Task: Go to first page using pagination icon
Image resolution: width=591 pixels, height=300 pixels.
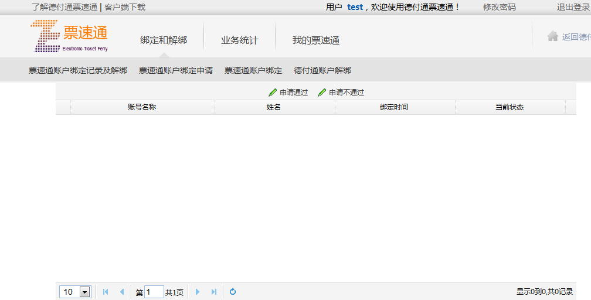Action: (x=106, y=292)
